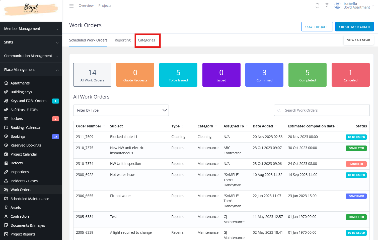
Task: Open the clipboard tasks icon in header
Action: tap(327, 6)
